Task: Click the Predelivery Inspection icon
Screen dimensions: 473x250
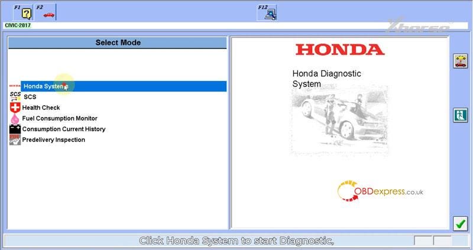Action: click(x=15, y=140)
